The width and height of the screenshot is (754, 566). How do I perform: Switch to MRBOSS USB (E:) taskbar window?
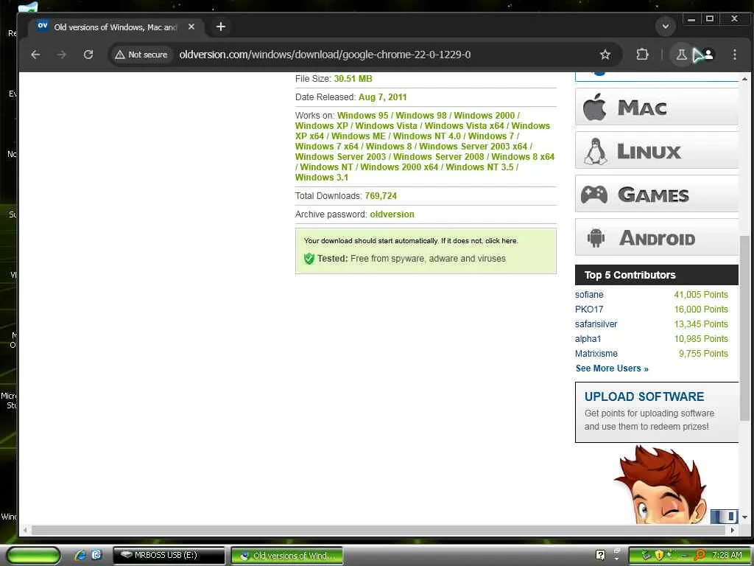point(169,555)
